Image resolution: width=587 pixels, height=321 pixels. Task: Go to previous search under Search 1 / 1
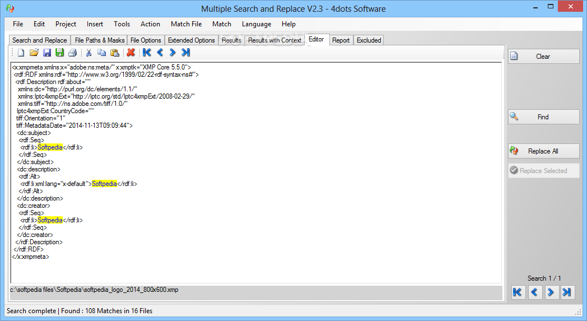(x=534, y=292)
